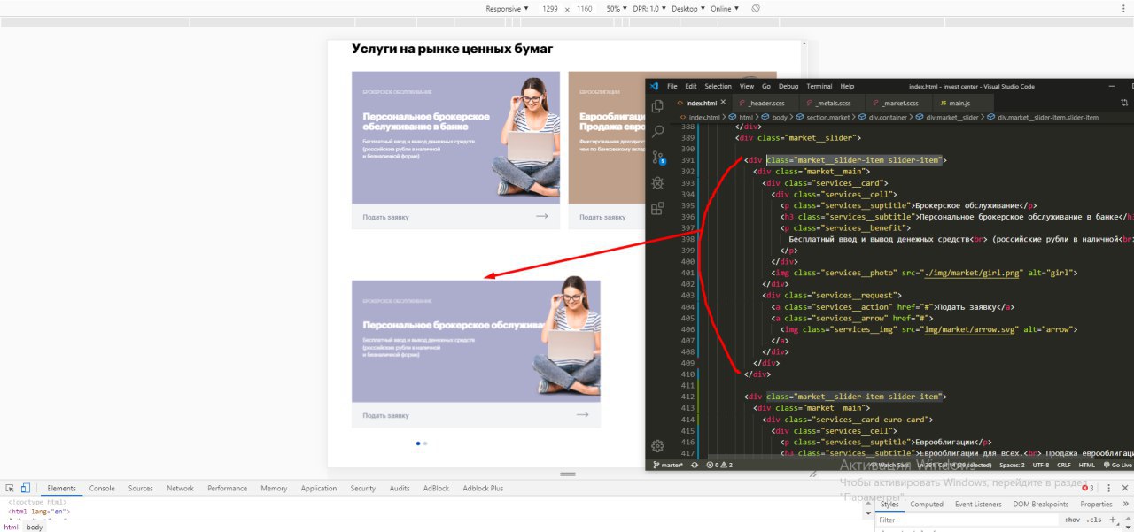
Task: Open the Extensions view in VS Code
Action: tap(657, 209)
